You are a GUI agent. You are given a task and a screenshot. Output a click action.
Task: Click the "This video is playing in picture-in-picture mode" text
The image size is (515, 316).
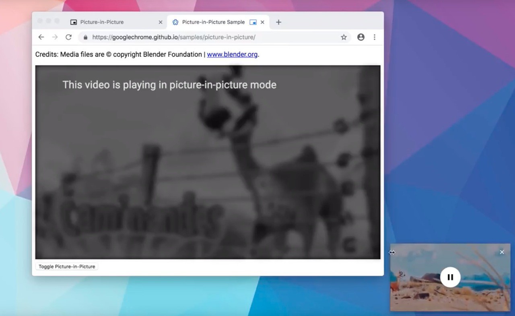point(169,85)
